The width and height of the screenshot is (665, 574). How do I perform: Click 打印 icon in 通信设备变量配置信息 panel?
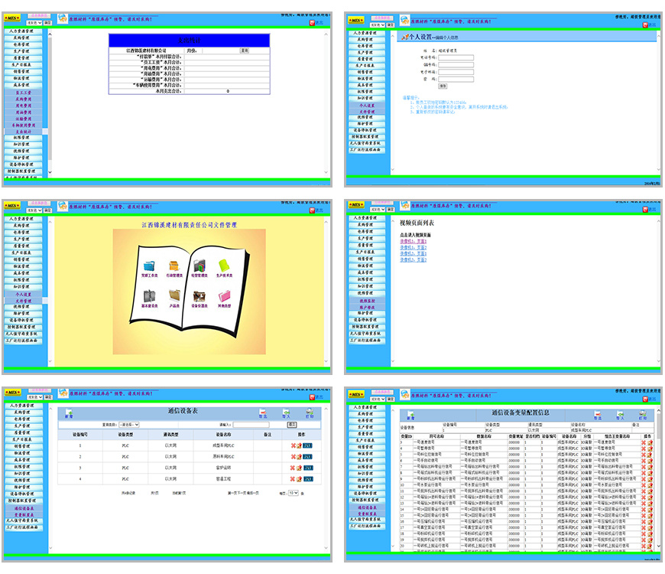643,416
